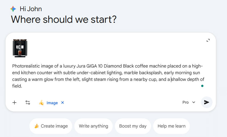
Task: Click the Where should we start heading
Action: [x=64, y=19]
